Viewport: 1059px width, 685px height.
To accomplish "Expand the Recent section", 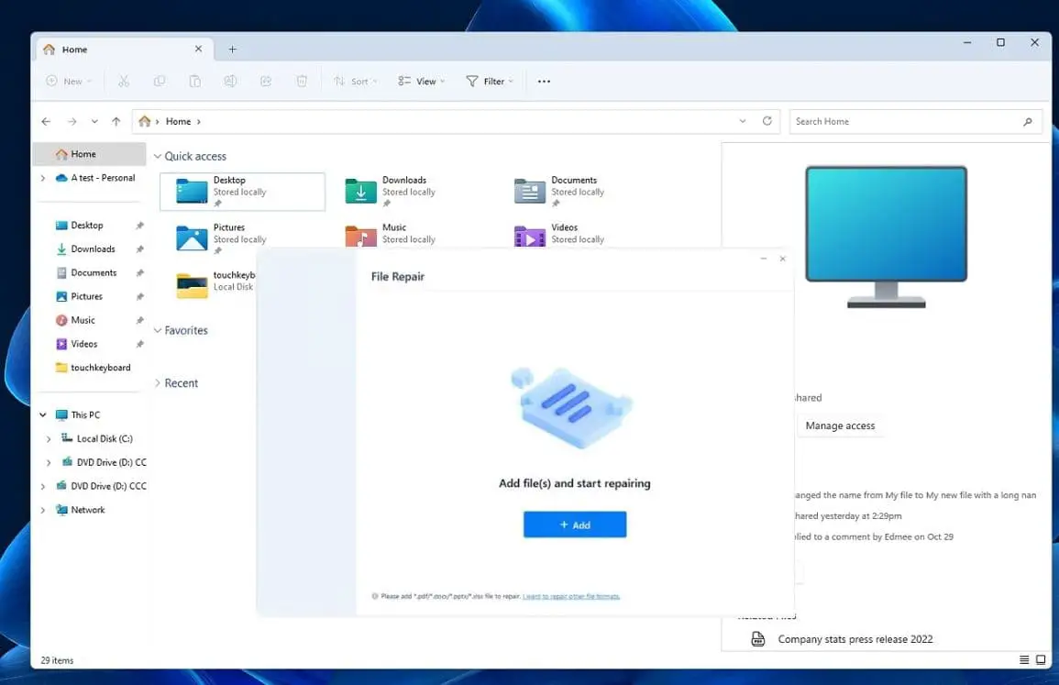I will 158,383.
